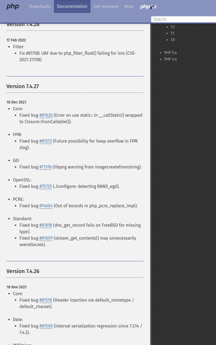Click the 16 Dec 2021 date
The width and height of the screenshot is (216, 345).
[16, 102]
